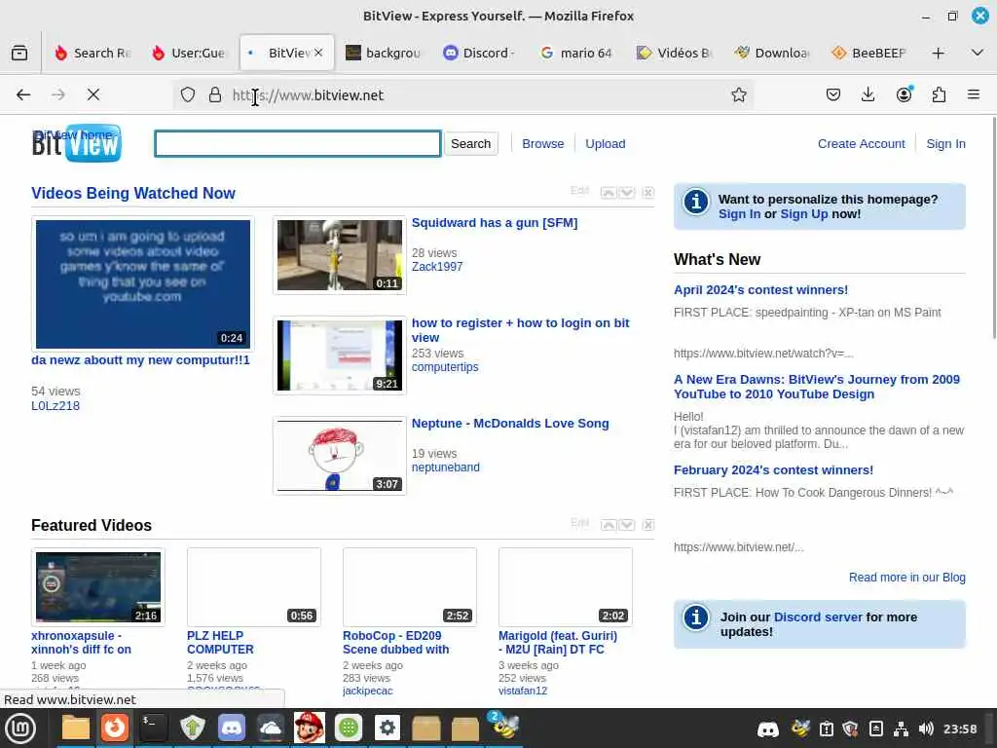This screenshot has width=997, height=748.
Task: Open Neptune - McDonalds Love Song thumbnail
Action: (x=340, y=456)
